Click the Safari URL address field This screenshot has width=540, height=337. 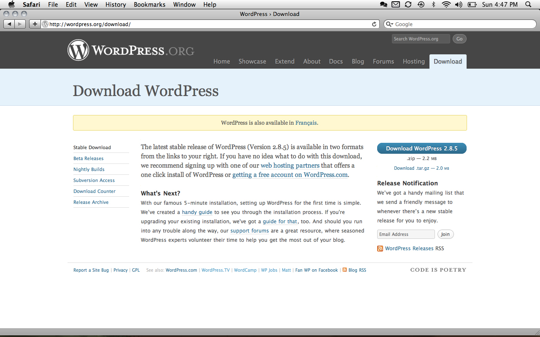pos(210,24)
